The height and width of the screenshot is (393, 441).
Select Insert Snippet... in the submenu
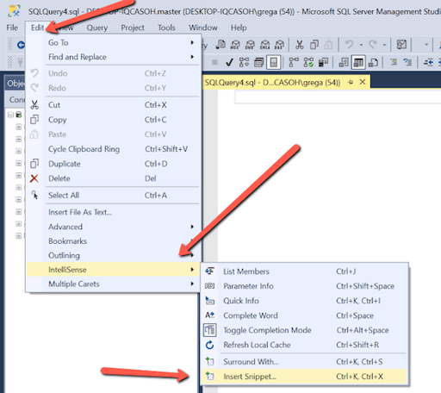click(304, 377)
